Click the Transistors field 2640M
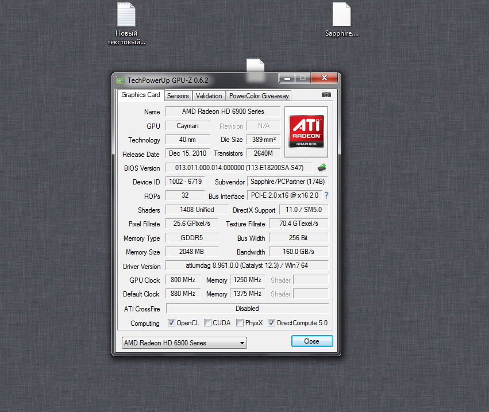Image resolution: width=489 pixels, height=412 pixels. tap(264, 153)
